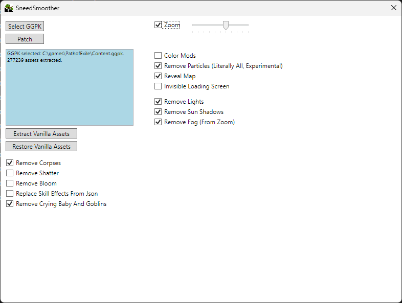Uncheck Remove Fog (From Zoom)

pyautogui.click(x=158, y=122)
